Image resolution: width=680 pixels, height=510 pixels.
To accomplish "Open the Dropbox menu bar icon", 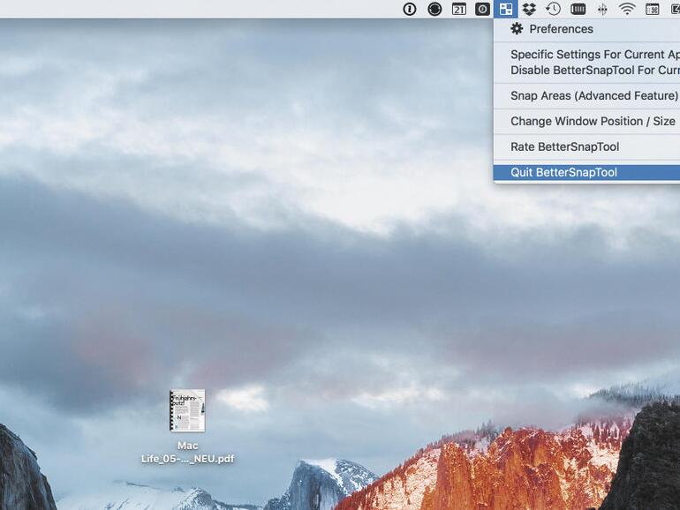I will (x=529, y=9).
